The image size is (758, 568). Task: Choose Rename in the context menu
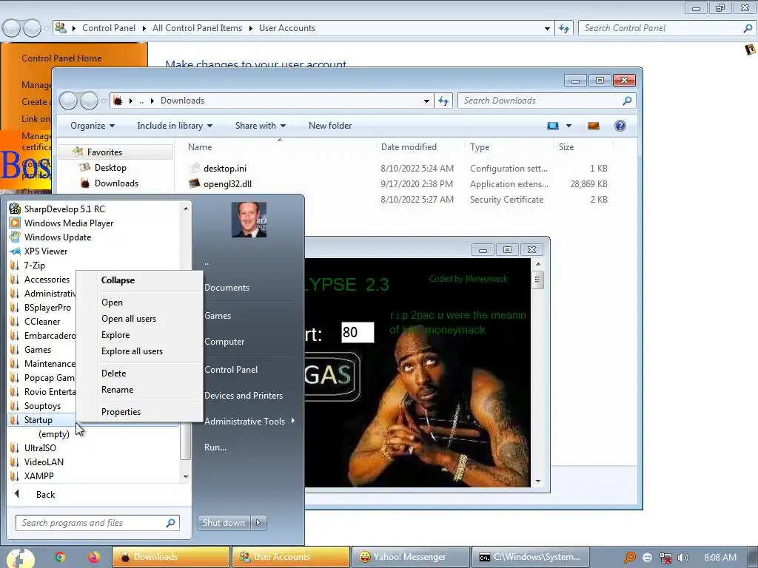(x=118, y=390)
